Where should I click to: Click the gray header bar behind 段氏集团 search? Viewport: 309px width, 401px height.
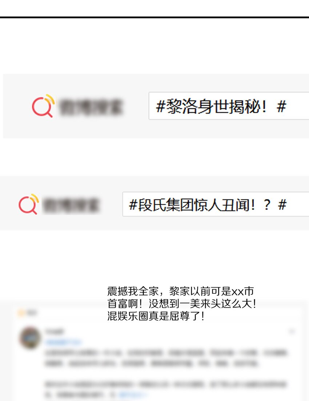[x=154, y=203]
